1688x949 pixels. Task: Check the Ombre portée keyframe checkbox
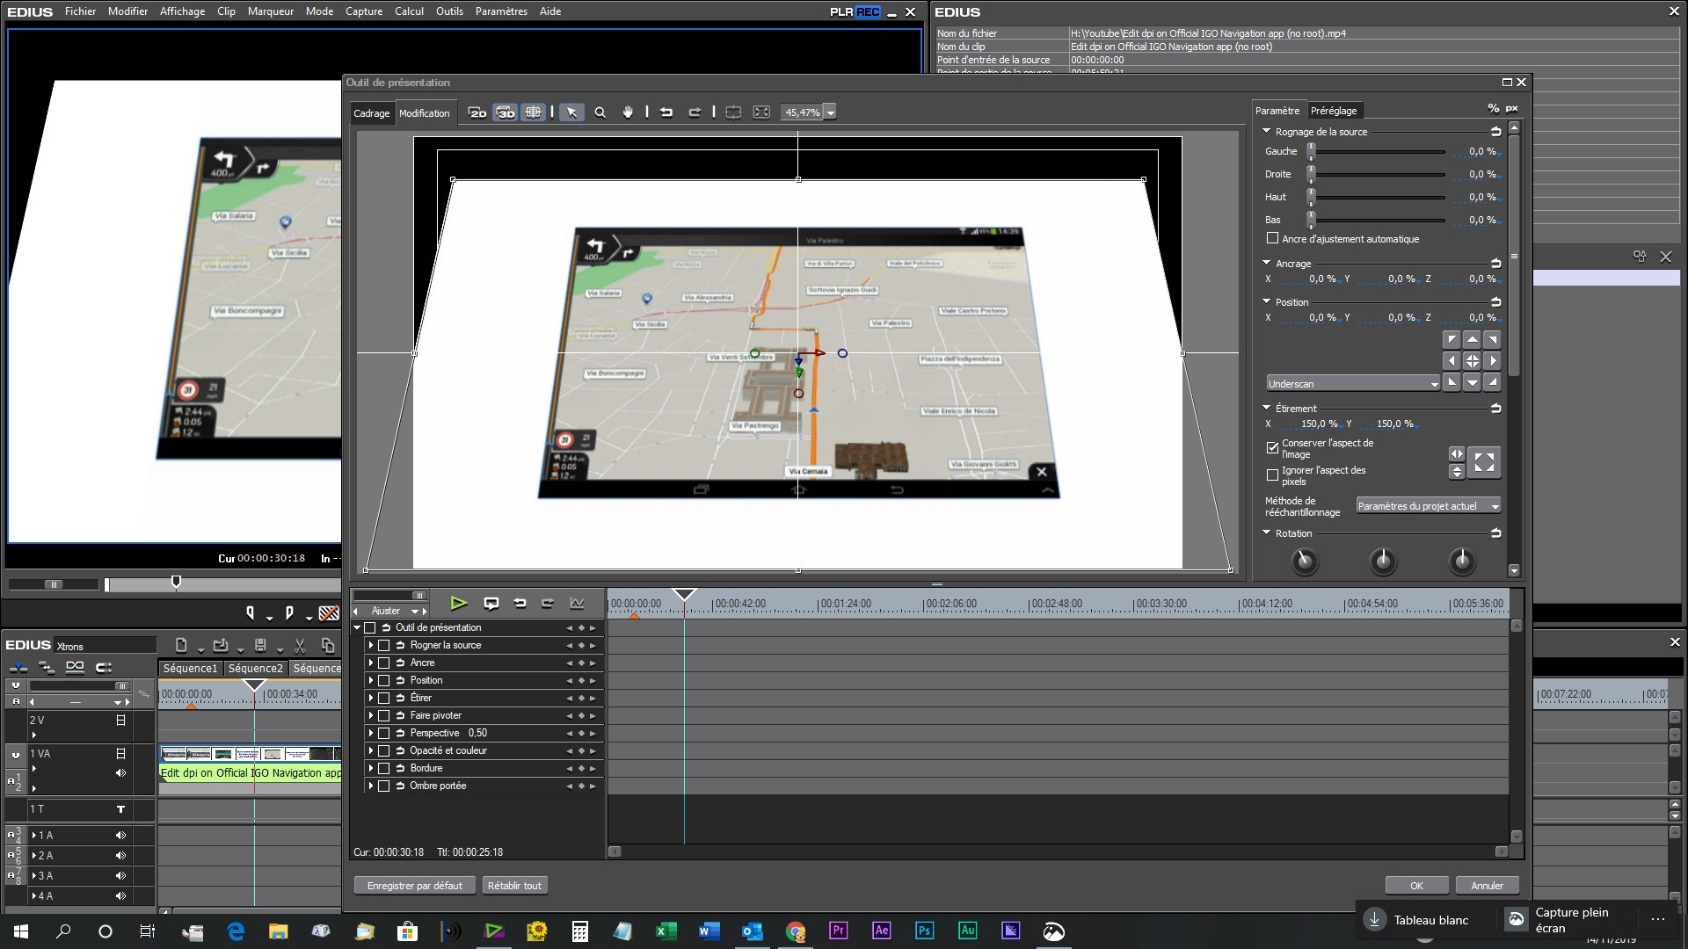point(383,786)
